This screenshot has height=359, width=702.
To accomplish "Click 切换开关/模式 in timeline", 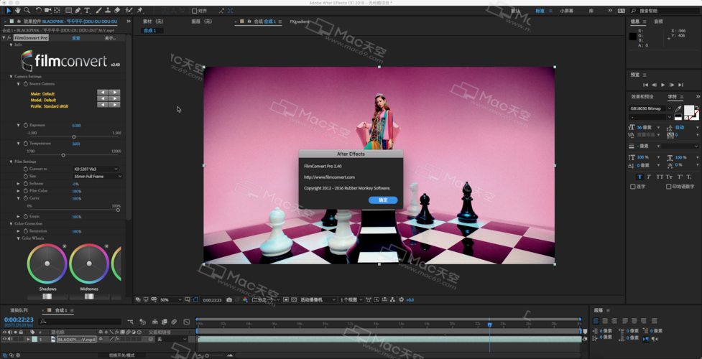I will pos(121,355).
